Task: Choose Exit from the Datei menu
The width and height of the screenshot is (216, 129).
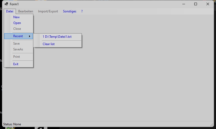Action: [16, 64]
